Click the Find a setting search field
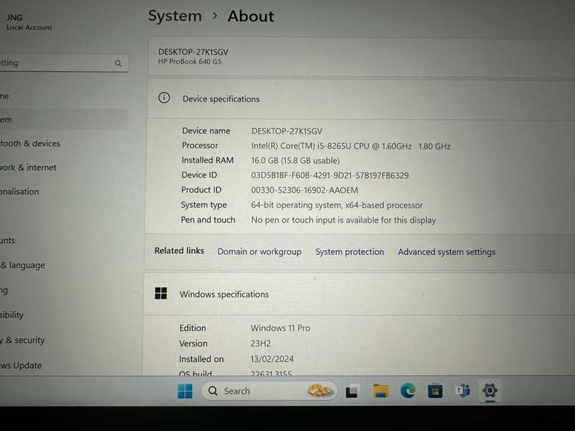 (63, 63)
